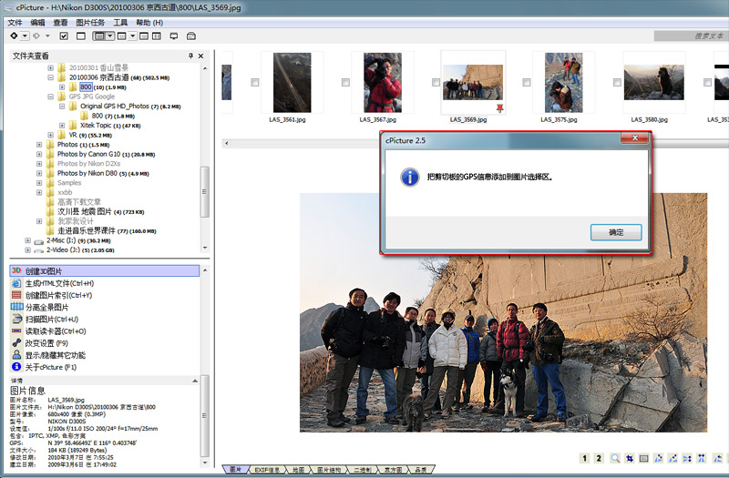Pin the 文件夹查看 panel
The image size is (729, 478).
(190, 56)
